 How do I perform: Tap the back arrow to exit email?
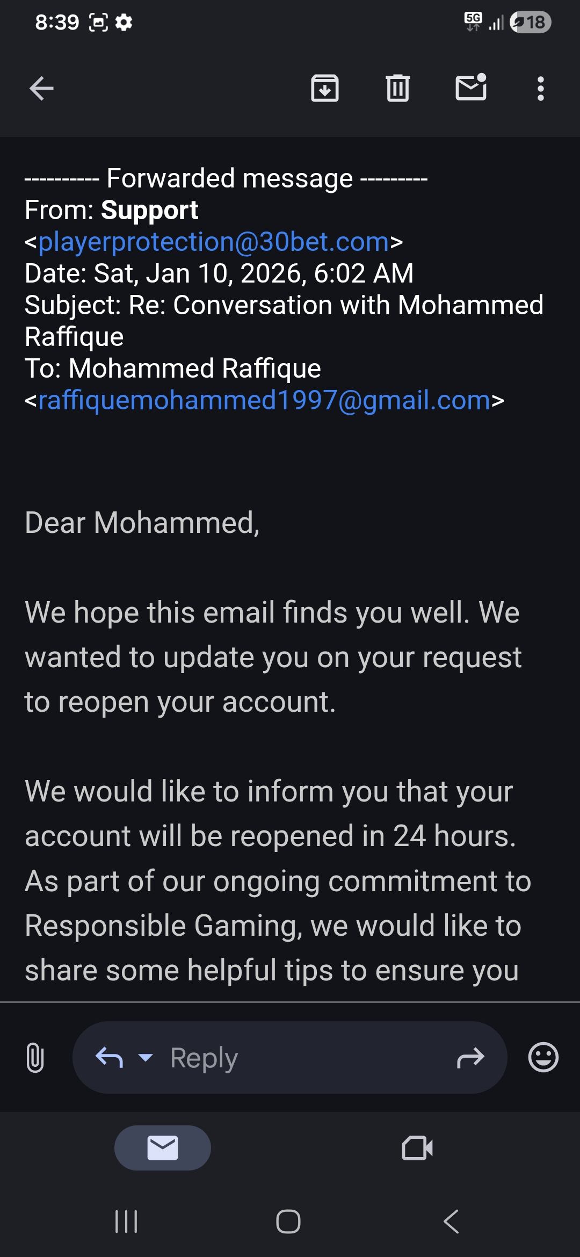click(41, 89)
